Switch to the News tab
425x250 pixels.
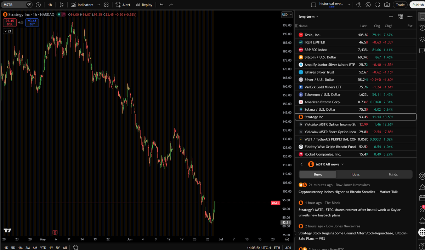(318, 174)
